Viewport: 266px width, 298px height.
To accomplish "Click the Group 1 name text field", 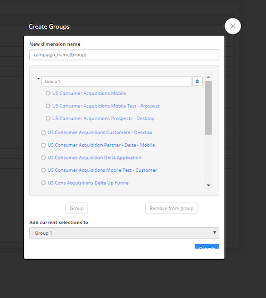I will point(117,81).
